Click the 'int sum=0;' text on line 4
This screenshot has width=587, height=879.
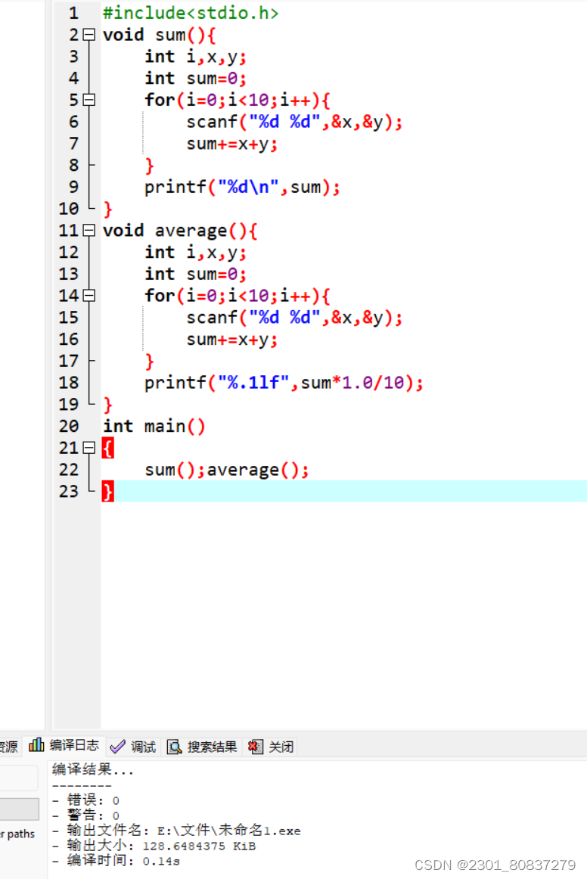pyautogui.click(x=196, y=79)
